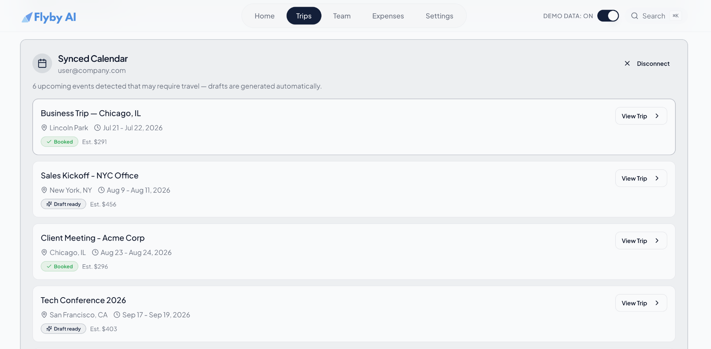Focus the Search field

click(x=655, y=16)
